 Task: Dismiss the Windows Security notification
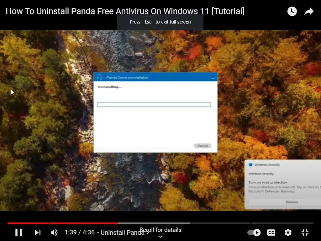point(292,202)
